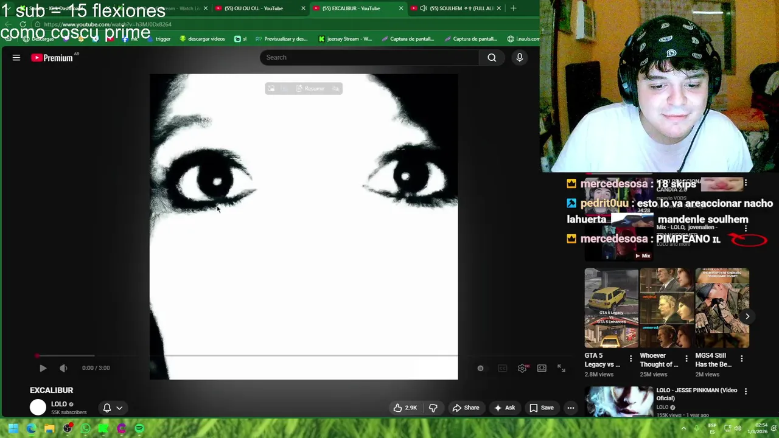The height and width of the screenshot is (438, 779).
Task: Open jeersay Stream bookmark
Action: coord(345,39)
